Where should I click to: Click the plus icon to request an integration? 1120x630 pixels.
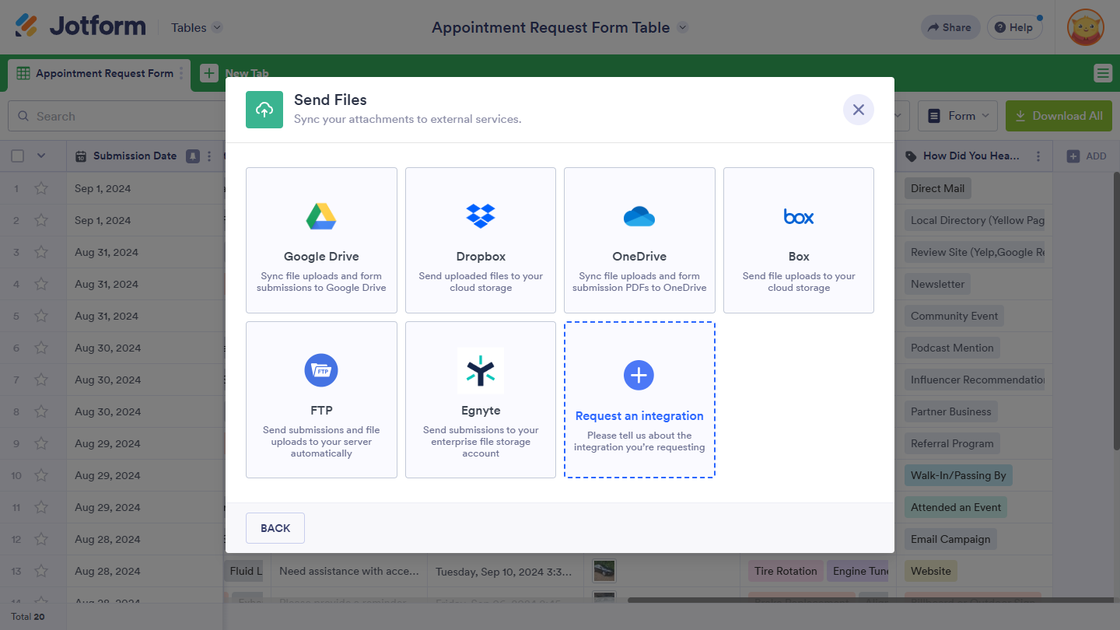639,375
